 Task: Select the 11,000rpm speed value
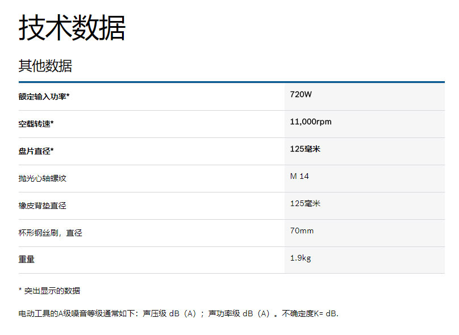[311, 122]
